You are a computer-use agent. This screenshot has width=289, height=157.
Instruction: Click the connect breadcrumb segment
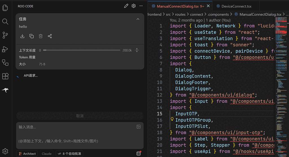(196, 14)
